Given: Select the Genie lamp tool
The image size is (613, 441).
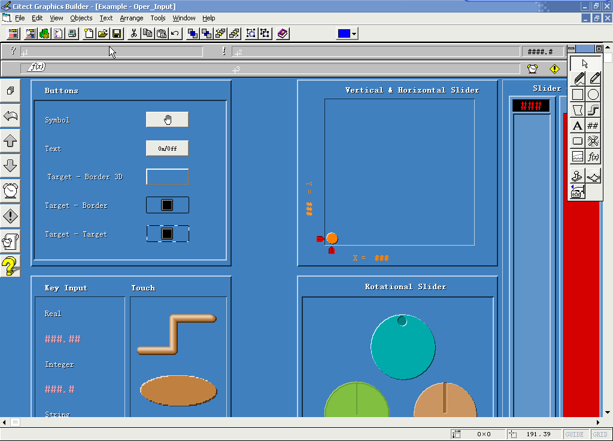Looking at the screenshot, I should (x=593, y=176).
